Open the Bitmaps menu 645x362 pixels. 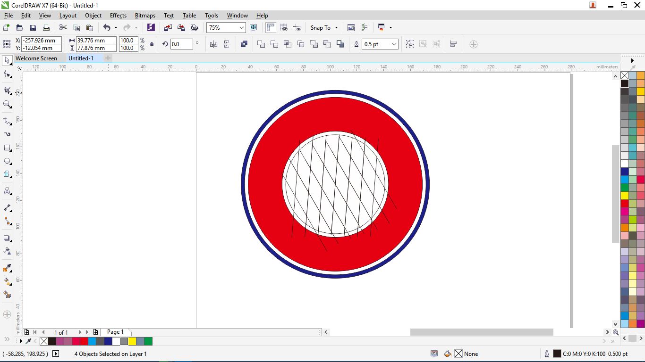click(x=145, y=16)
